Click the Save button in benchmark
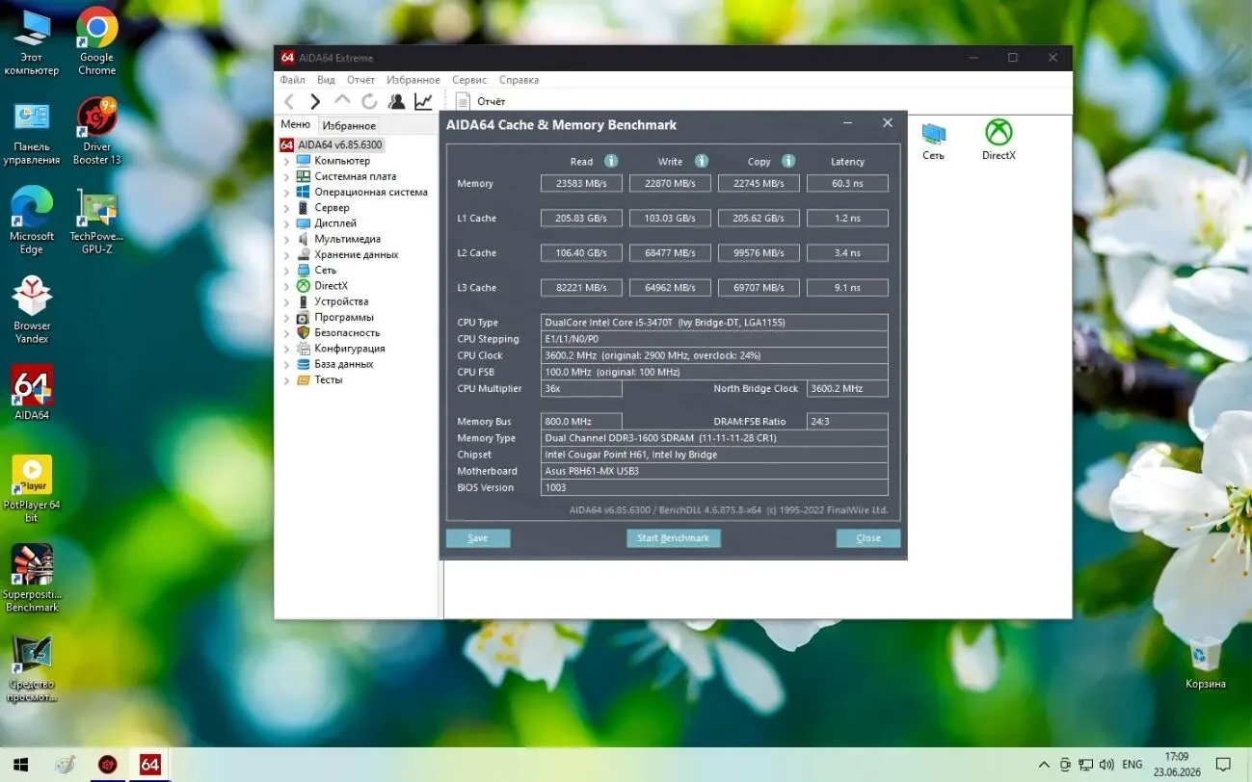The width and height of the screenshot is (1252, 782). pyautogui.click(x=478, y=538)
